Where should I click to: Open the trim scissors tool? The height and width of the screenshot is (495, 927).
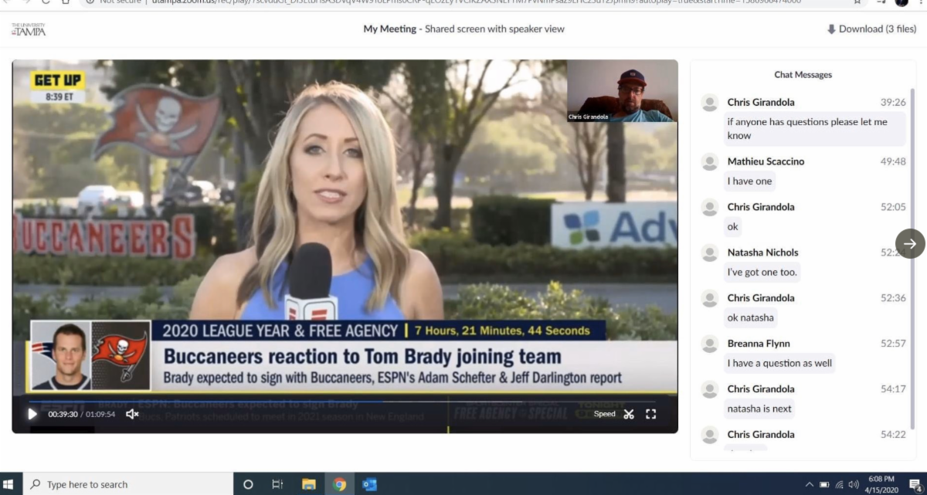(629, 414)
